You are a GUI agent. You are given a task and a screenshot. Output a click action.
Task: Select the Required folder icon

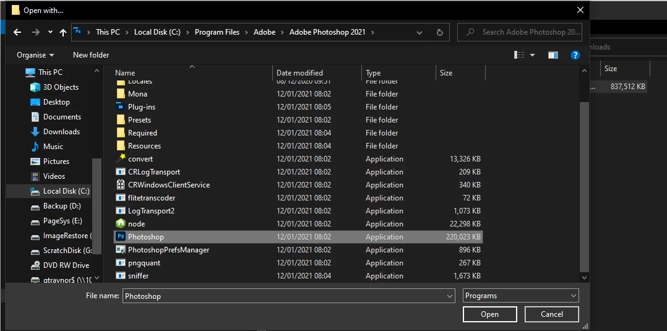(121, 133)
